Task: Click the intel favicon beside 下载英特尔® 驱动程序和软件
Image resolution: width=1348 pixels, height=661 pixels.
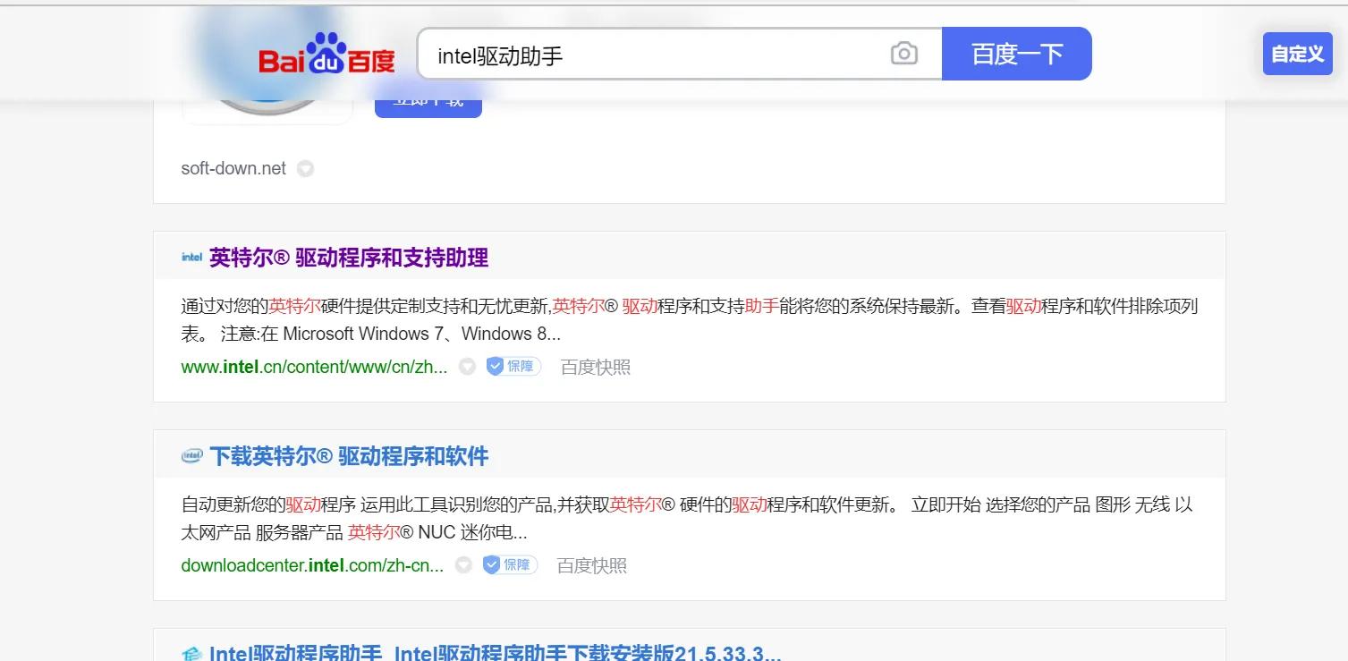Action: click(x=191, y=456)
